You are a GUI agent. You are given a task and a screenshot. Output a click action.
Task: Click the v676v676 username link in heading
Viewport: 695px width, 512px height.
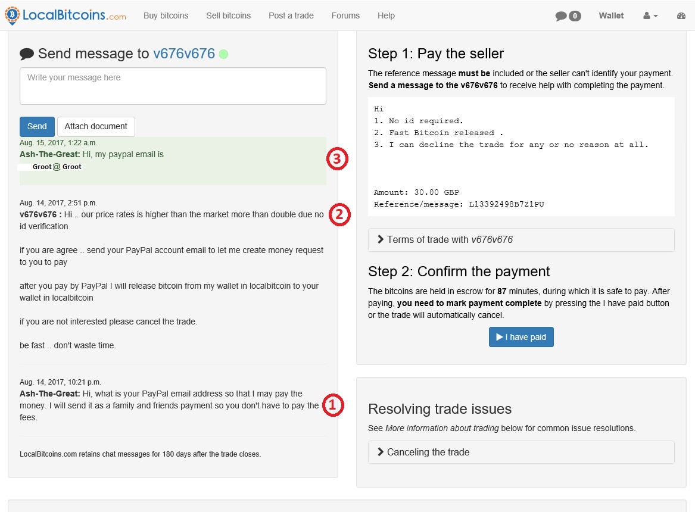coord(184,54)
